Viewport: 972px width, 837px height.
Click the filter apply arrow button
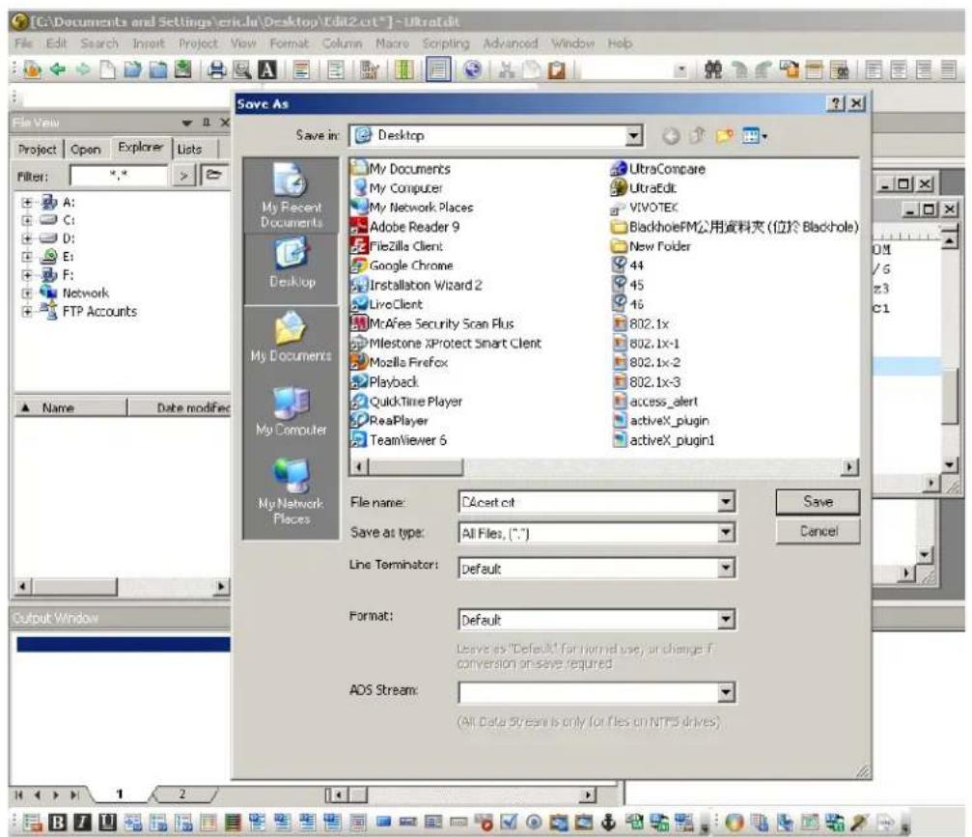pos(183,176)
